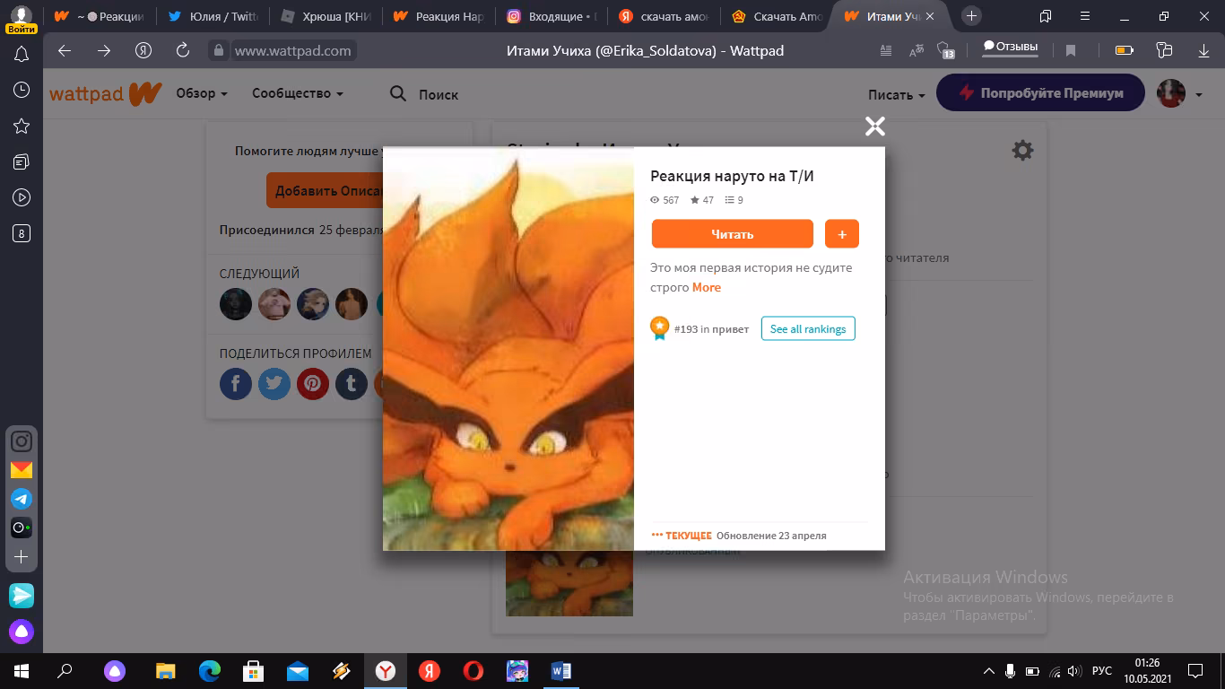Share profile on Pinterest

(313, 384)
